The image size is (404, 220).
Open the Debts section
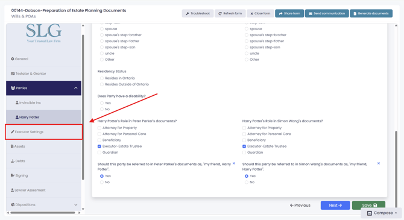point(43,161)
